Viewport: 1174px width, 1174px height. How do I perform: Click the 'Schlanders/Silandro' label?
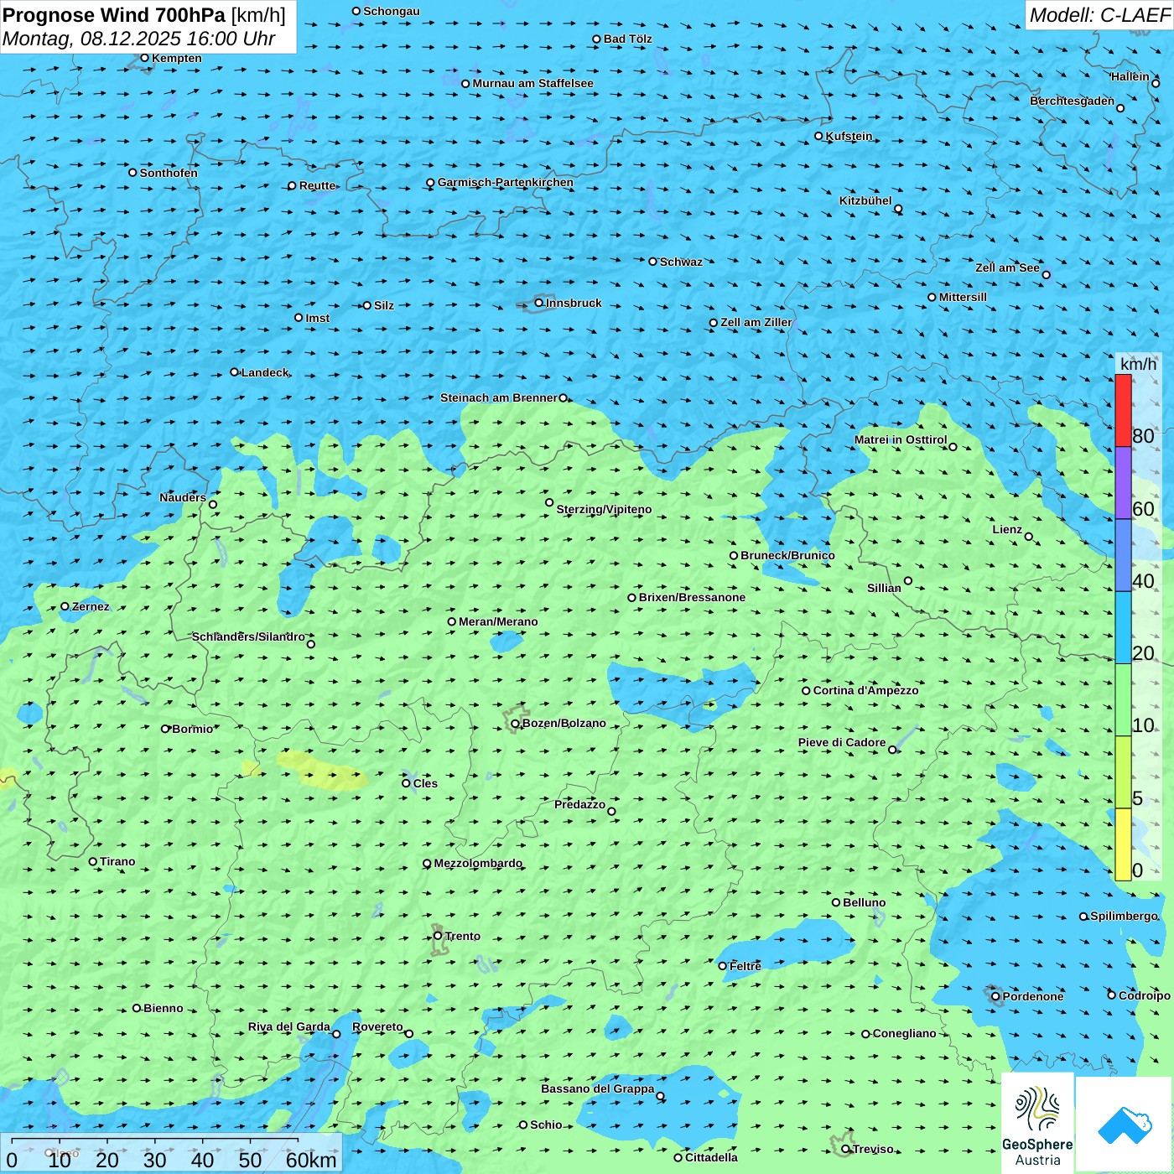click(x=248, y=636)
